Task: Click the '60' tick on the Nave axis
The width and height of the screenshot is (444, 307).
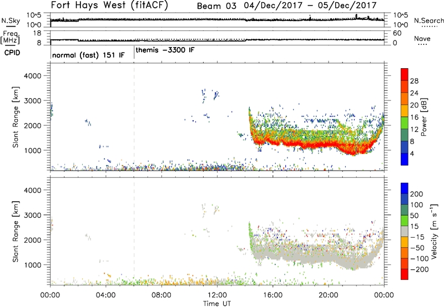Action: [397, 33]
